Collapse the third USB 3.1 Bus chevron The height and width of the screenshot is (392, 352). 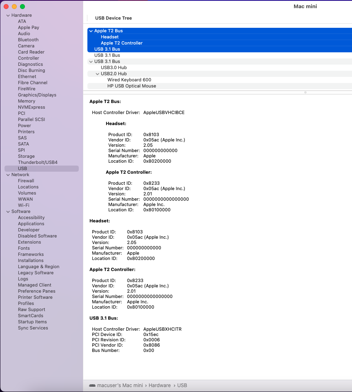[91, 62]
